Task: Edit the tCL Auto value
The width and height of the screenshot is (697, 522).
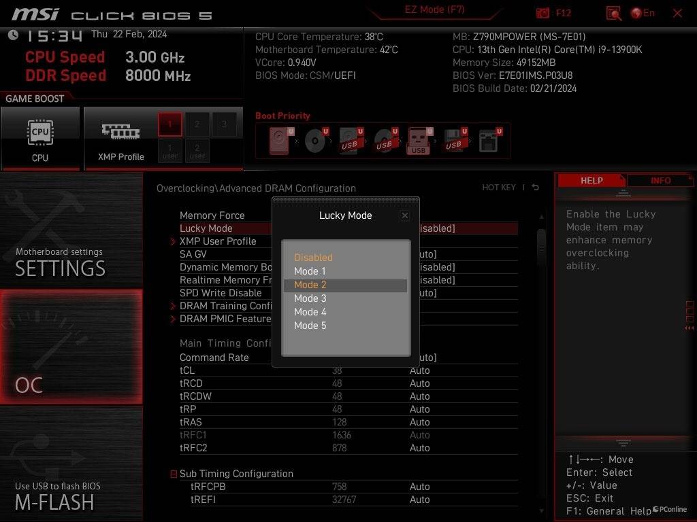Action: pos(419,370)
